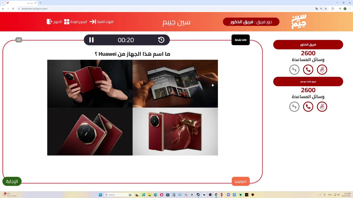This screenshot has width=353, height=198.
Task: Open Microsoft Edge from the taskbar
Action: coord(156,195)
